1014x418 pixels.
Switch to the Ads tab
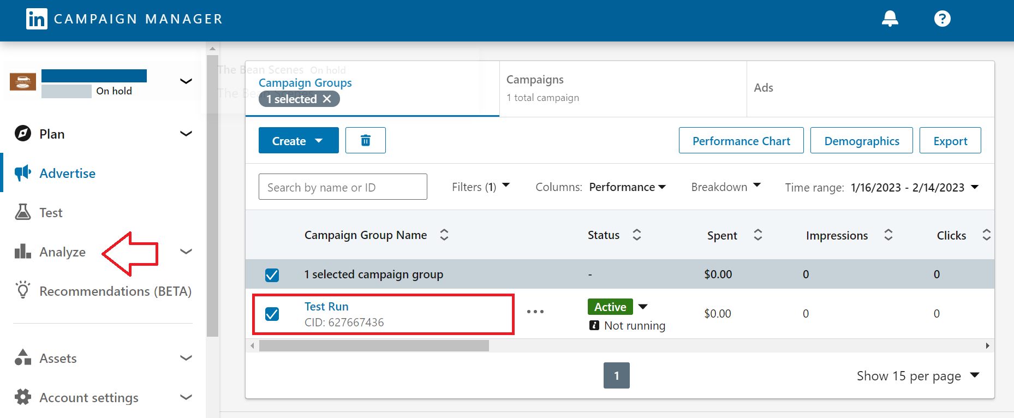870,88
